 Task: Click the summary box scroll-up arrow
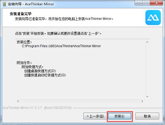147,42
